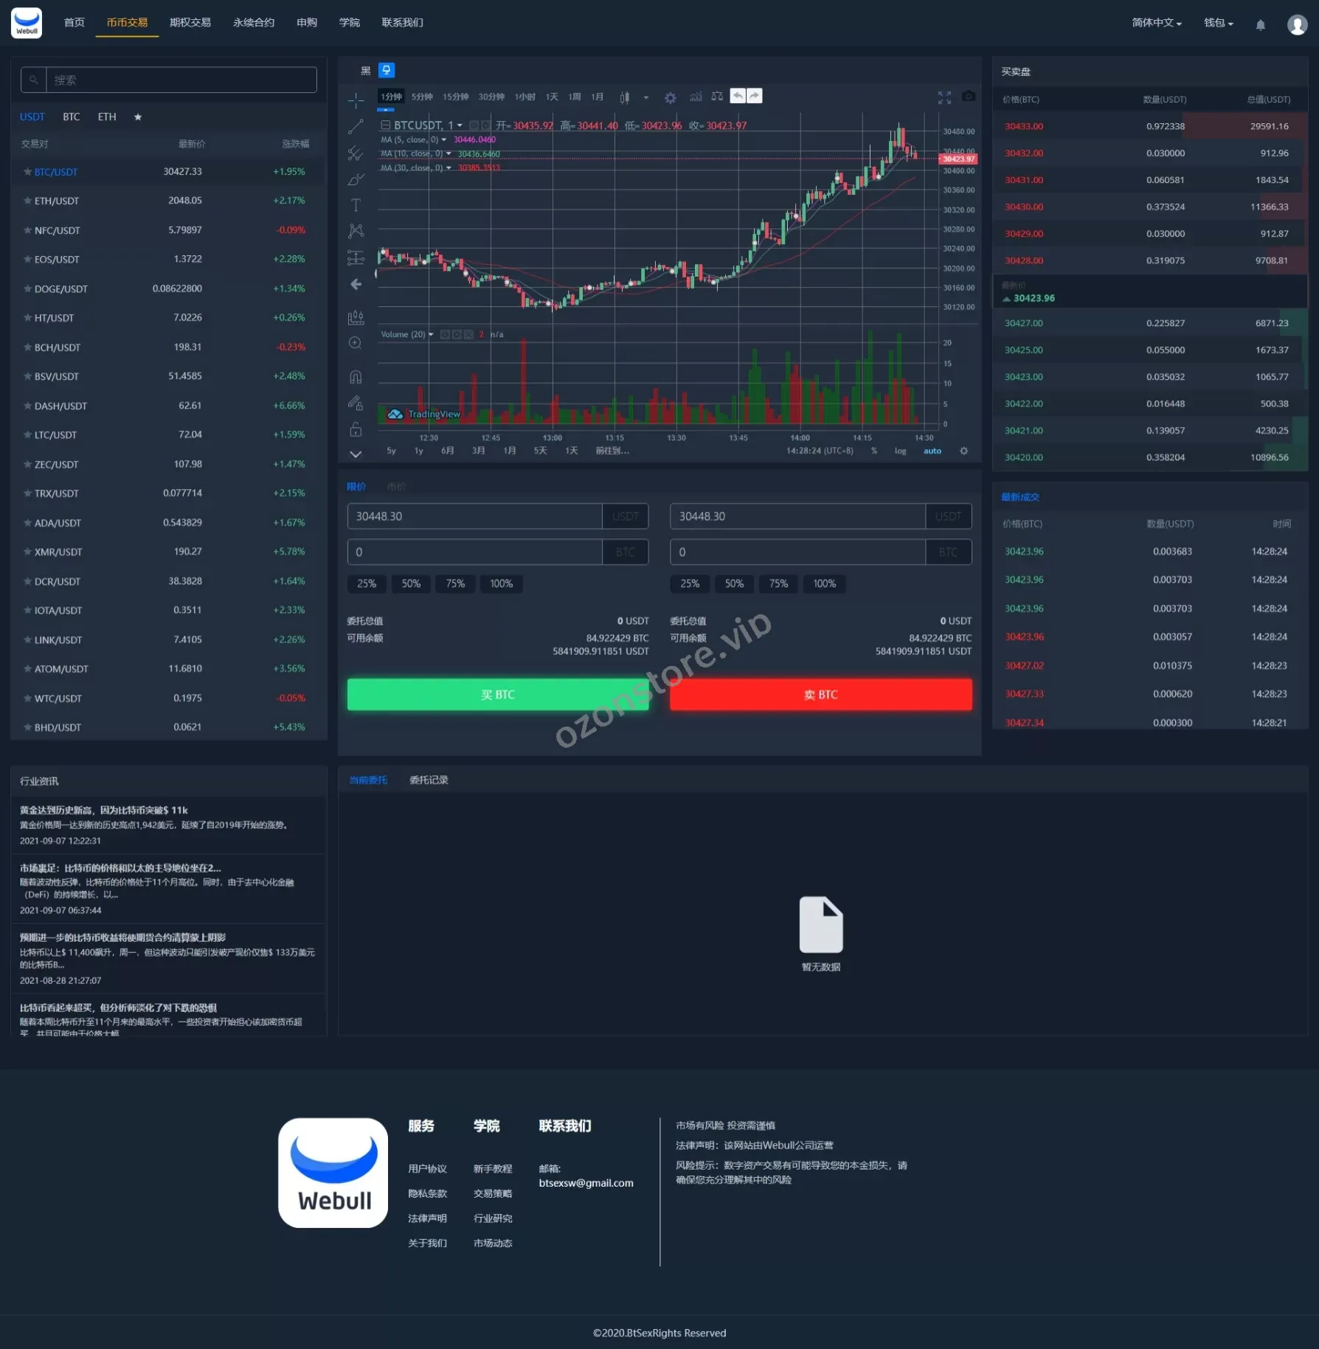The height and width of the screenshot is (1349, 1319).
Task: Take a chart snapshot with camera icon
Action: (969, 97)
